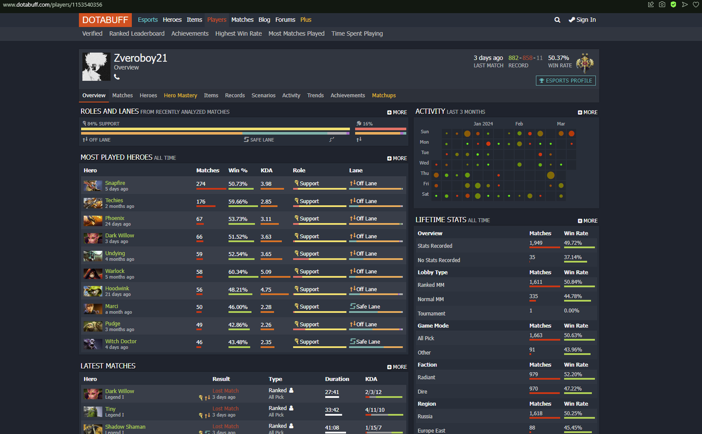The image size is (702, 434).
Task: Open the Activity profile tab
Action: click(x=291, y=95)
